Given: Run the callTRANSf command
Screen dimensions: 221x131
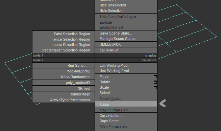Looking at the screenshot, I should tap(126, 50).
